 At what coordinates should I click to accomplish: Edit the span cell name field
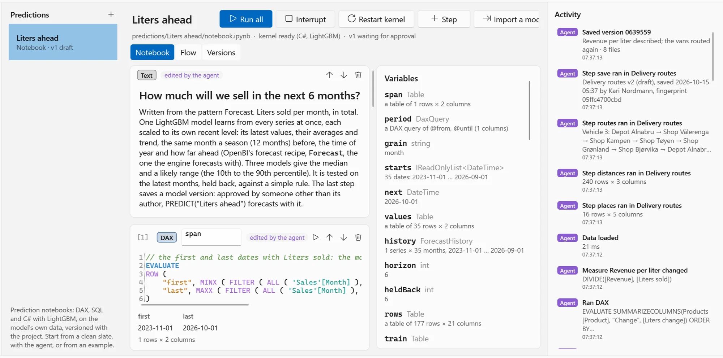point(211,237)
